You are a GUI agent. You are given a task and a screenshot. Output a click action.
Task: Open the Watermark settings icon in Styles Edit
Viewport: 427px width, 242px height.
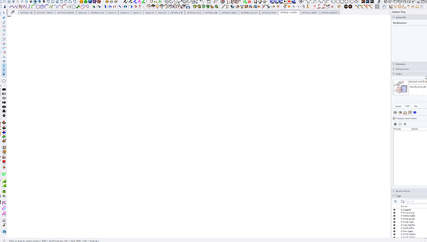tap(410, 113)
